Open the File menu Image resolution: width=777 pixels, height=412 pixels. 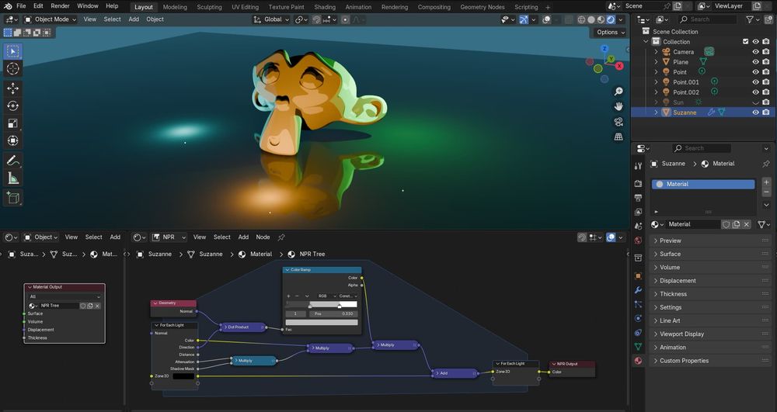(x=21, y=6)
